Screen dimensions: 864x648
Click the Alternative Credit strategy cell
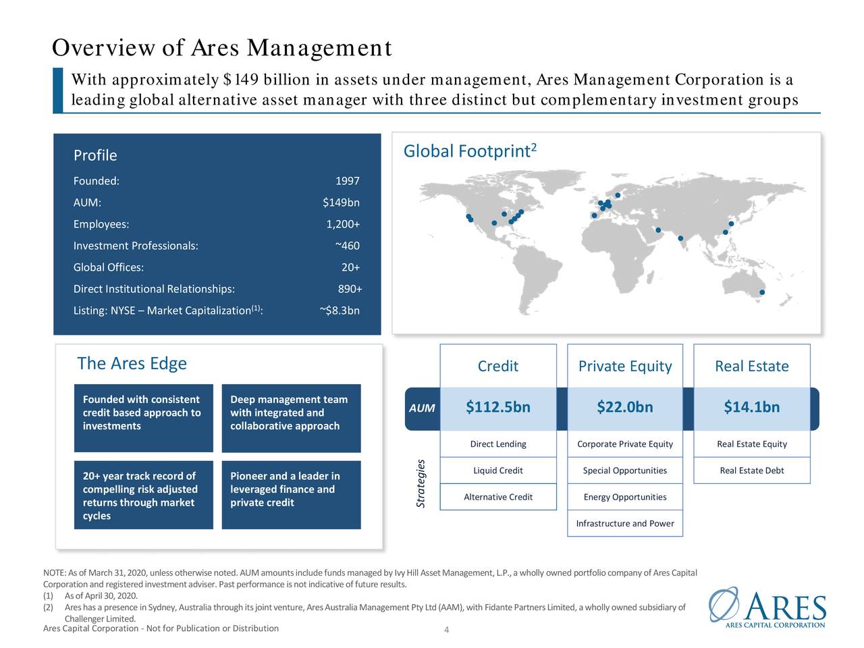[x=497, y=497]
